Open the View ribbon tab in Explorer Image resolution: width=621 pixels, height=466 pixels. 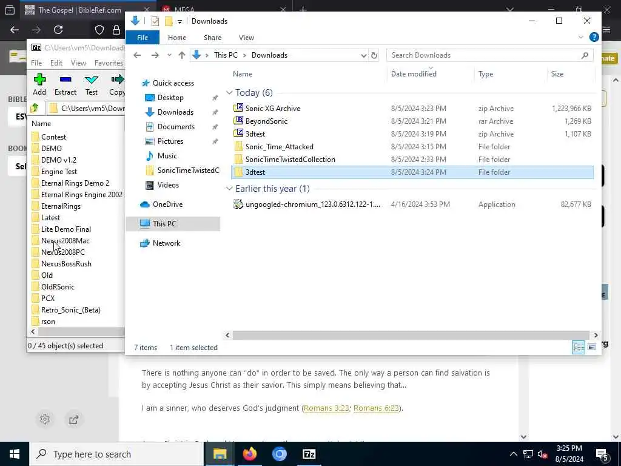coord(246,38)
